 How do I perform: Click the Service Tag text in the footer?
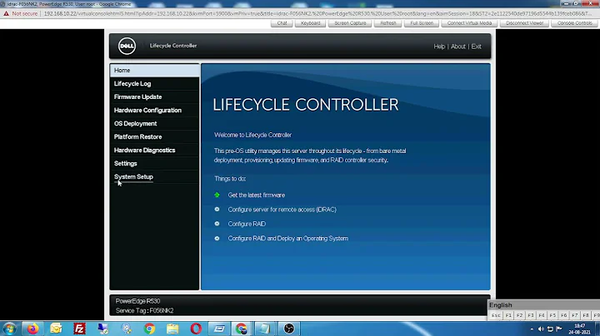(x=145, y=311)
